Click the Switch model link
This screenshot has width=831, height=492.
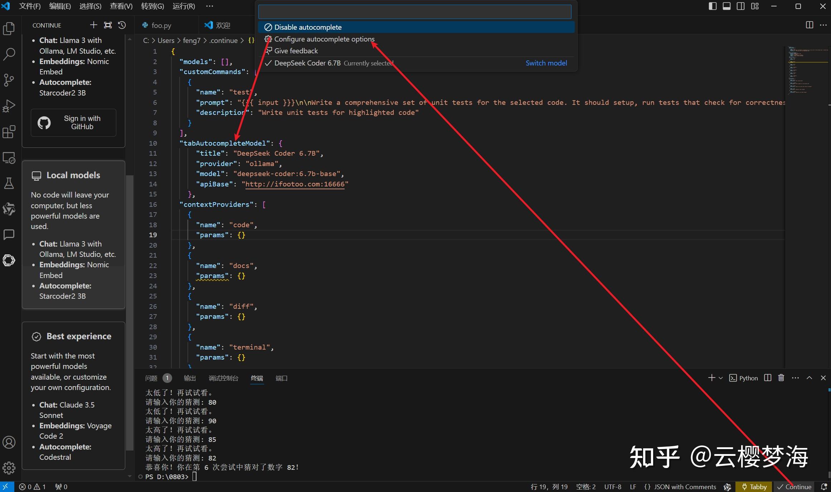pos(546,63)
